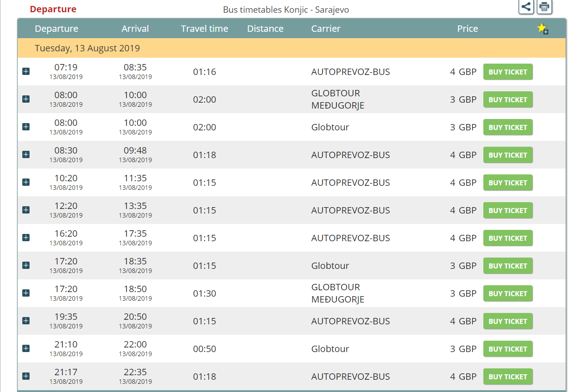
Task: Expand the 08:30 departure row details
Action: pyautogui.click(x=26, y=154)
